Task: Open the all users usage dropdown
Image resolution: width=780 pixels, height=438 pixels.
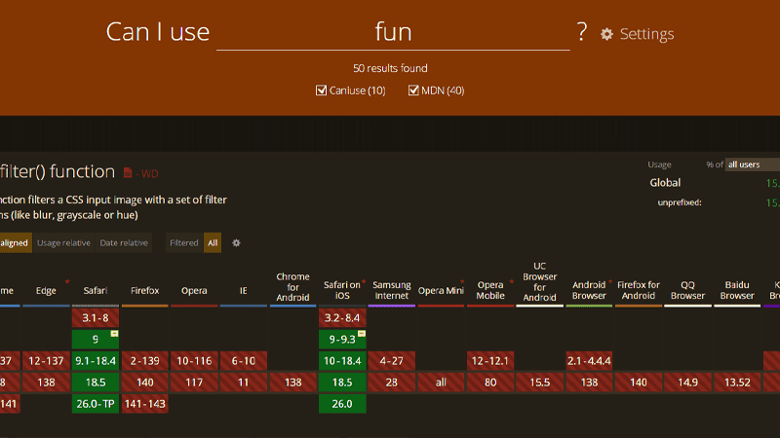Action: tap(752, 164)
